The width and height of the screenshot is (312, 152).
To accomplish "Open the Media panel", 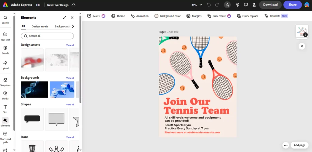I will click(5, 95).
